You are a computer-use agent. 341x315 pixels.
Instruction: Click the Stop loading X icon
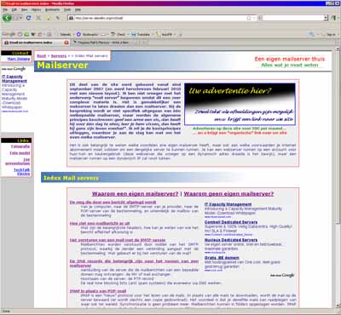point(38,18)
